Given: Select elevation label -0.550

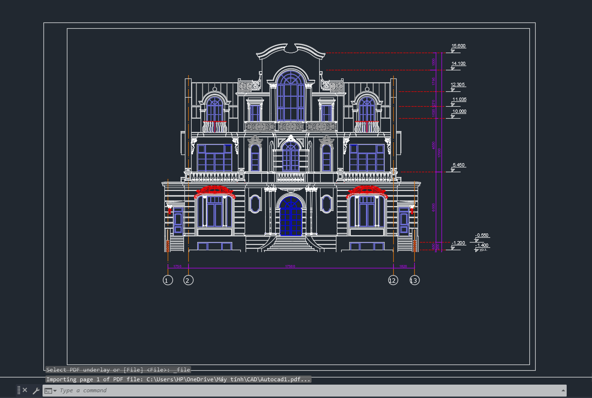Looking at the screenshot, I should point(482,235).
